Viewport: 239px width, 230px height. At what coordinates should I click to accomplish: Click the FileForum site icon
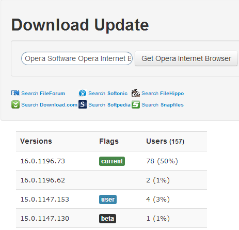tap(15, 93)
